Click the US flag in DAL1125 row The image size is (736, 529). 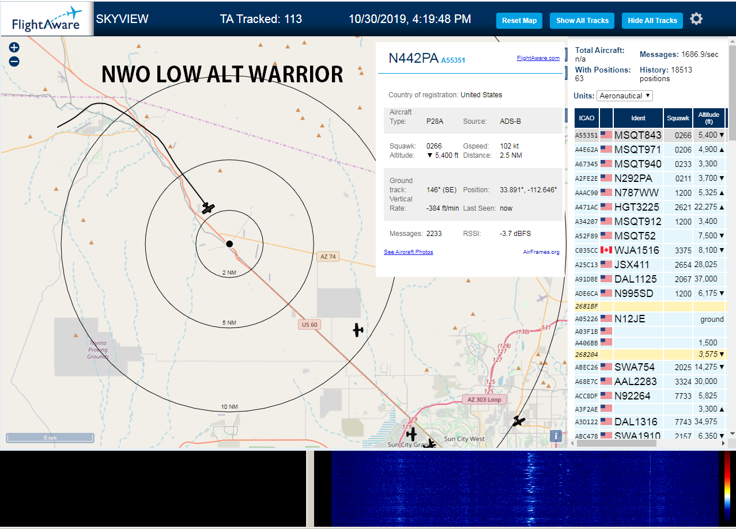(606, 279)
